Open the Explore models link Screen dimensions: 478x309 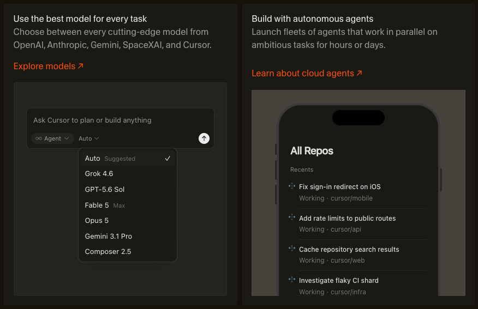(x=49, y=66)
